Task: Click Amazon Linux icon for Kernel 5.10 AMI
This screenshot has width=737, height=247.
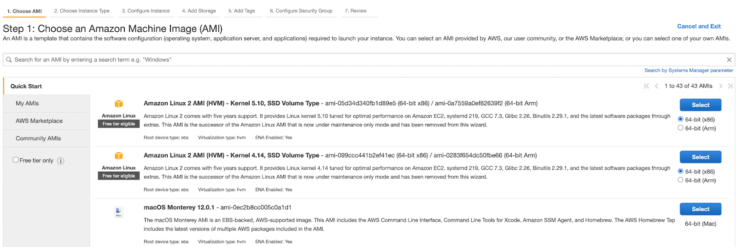Action: coord(119,104)
